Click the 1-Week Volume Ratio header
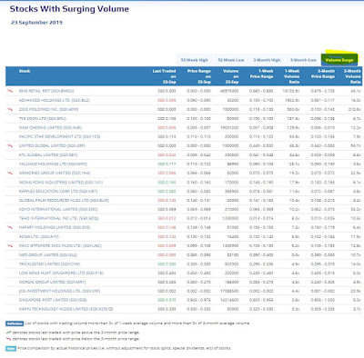Viewport: 364px width, 358px height. pos(292,76)
